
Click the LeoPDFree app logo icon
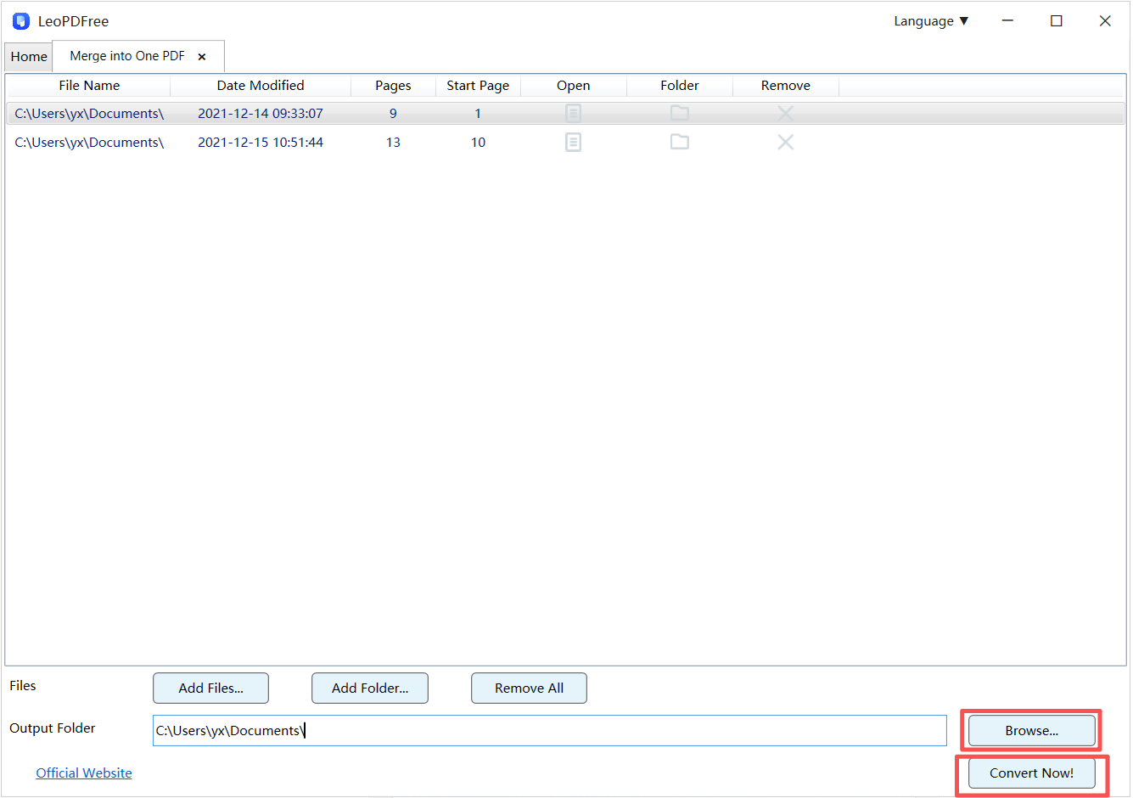point(21,21)
